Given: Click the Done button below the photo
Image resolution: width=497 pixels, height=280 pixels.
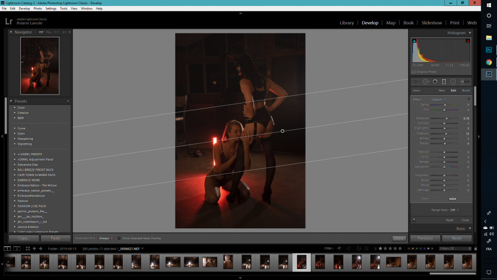Looking at the screenshot, I should (399, 238).
